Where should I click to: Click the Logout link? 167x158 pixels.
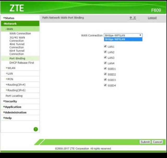point(152,18)
